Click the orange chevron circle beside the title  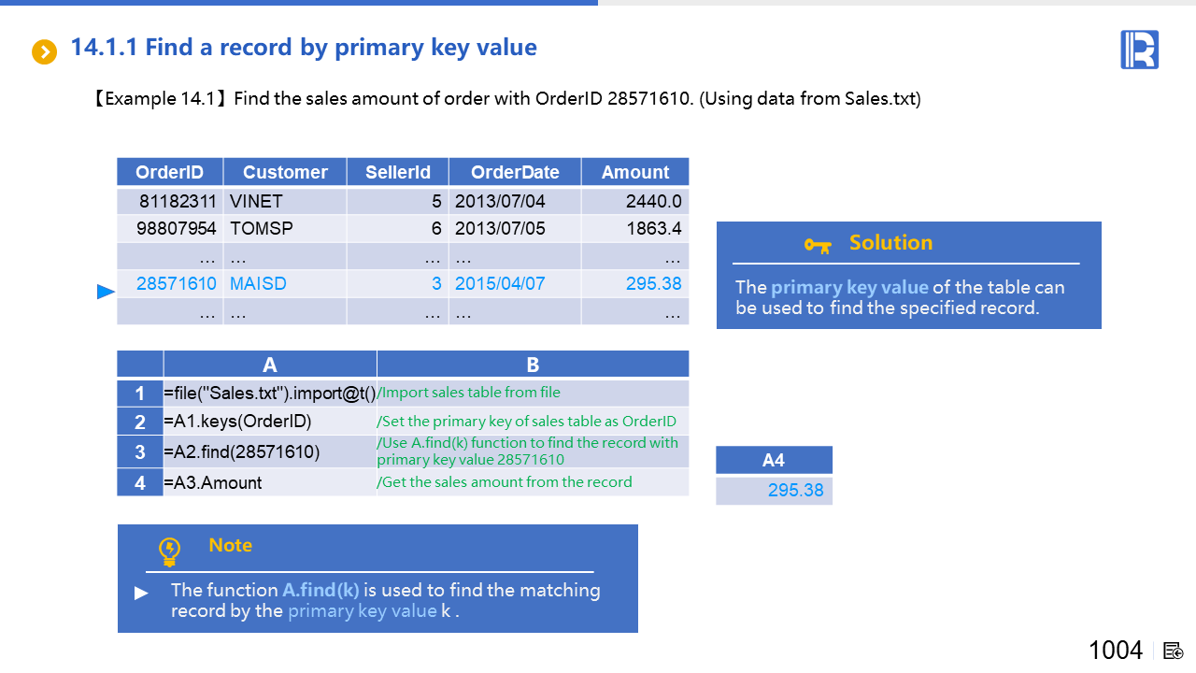pyautogui.click(x=44, y=52)
